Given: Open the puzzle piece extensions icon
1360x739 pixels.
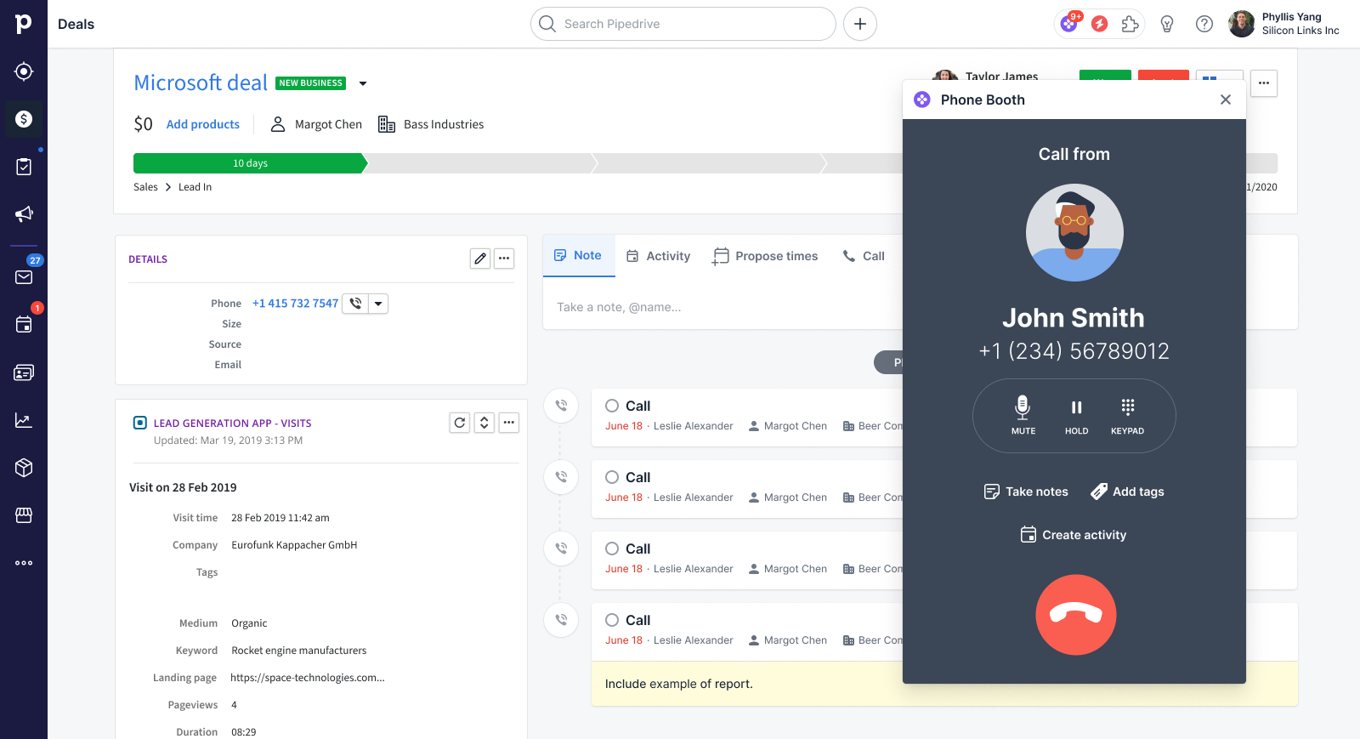Looking at the screenshot, I should click(x=1130, y=24).
